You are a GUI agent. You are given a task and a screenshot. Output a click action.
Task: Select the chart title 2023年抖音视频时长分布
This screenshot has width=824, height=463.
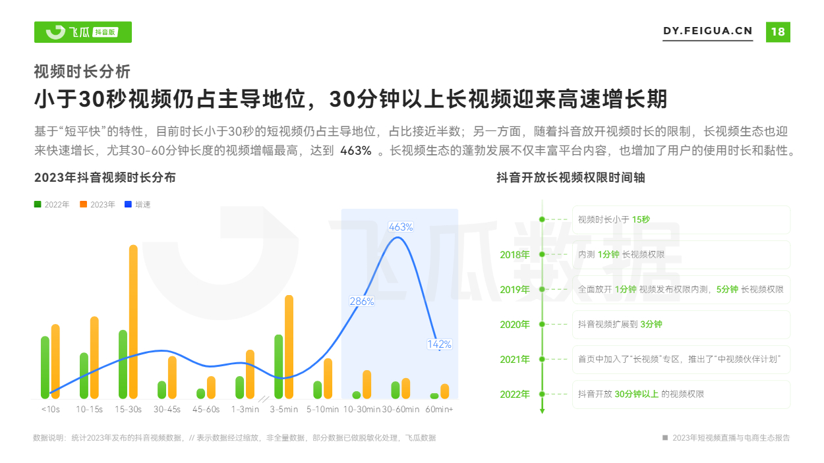[x=105, y=177]
